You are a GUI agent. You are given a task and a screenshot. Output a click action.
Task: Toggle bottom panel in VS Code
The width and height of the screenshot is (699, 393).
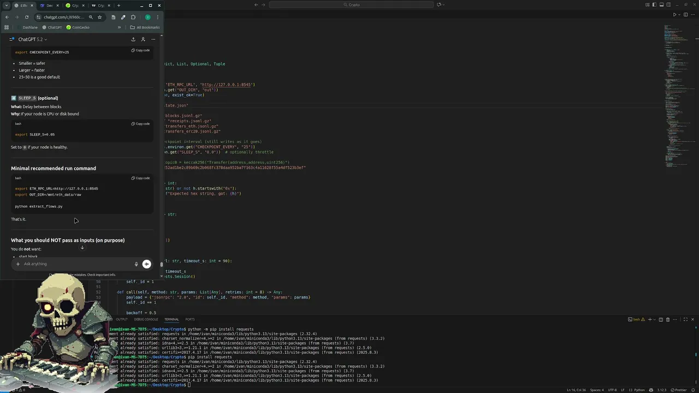tap(661, 4)
